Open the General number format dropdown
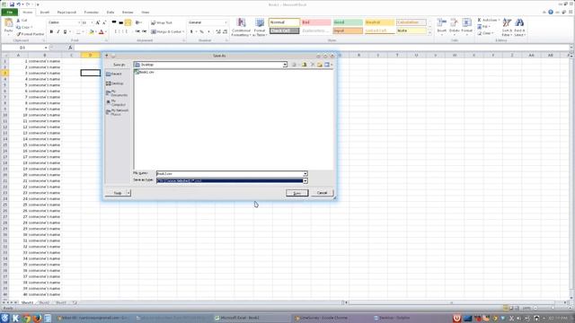The width and height of the screenshot is (575, 323). 226,22
